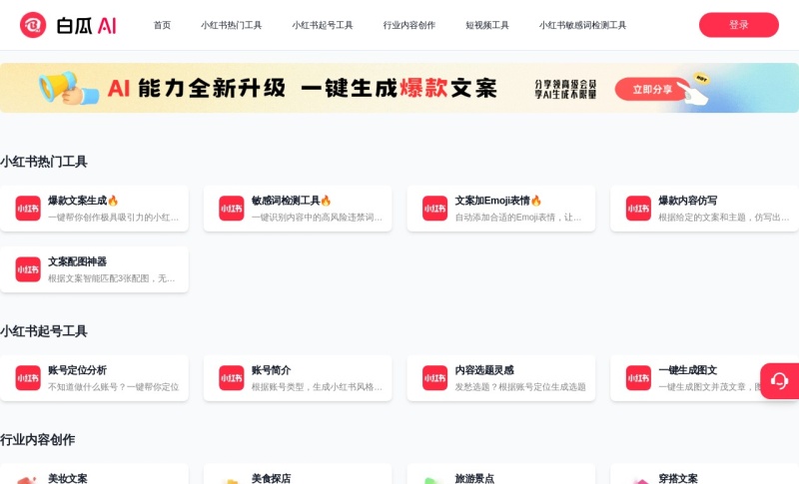
Task: Click the 小红书 icon on 一键生成图文 card
Action: [638, 377]
